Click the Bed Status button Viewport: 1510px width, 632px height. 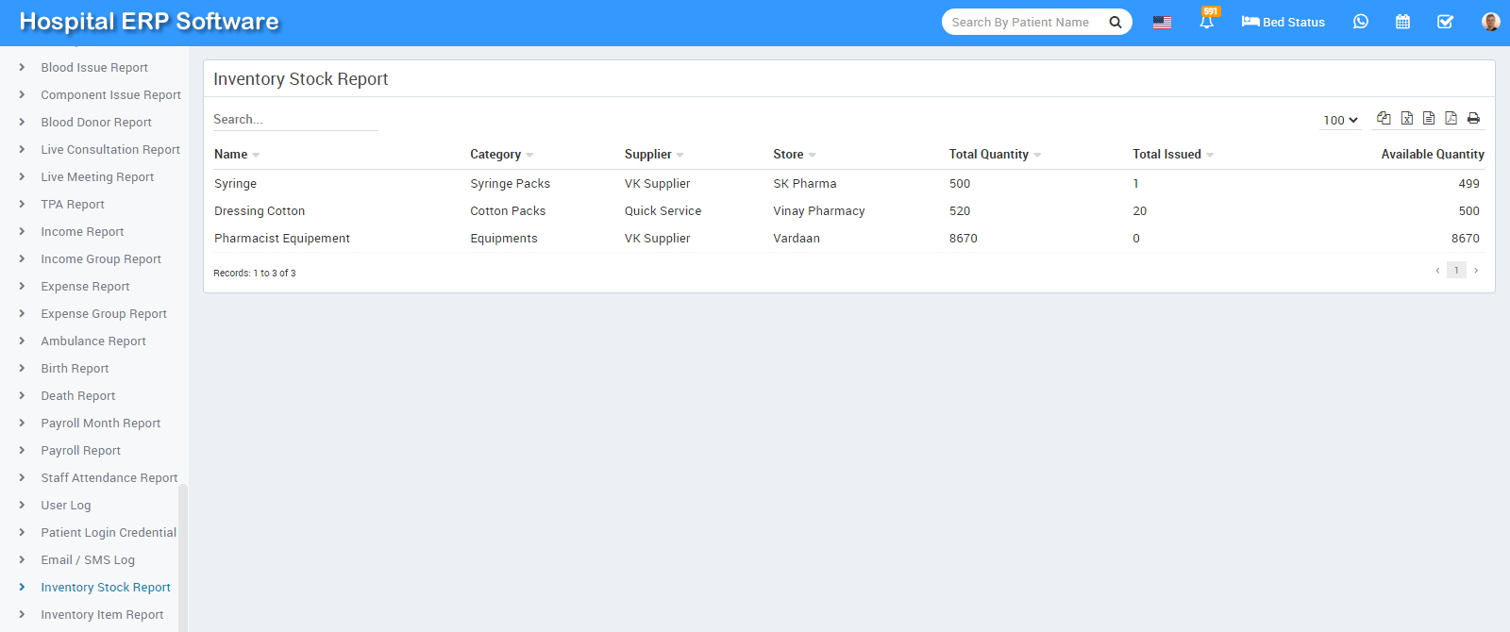(1283, 22)
